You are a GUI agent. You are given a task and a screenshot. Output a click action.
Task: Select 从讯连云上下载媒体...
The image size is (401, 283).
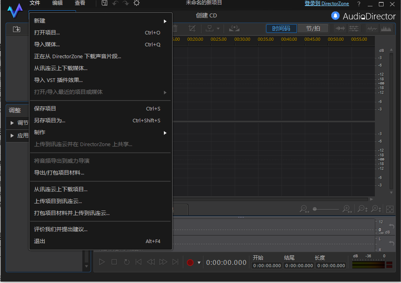point(101,68)
